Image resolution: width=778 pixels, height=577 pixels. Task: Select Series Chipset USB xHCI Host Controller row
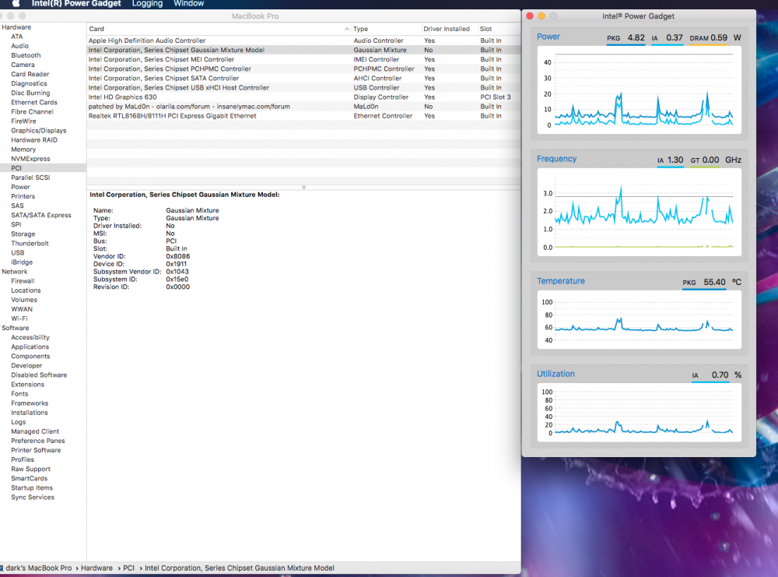click(303, 88)
